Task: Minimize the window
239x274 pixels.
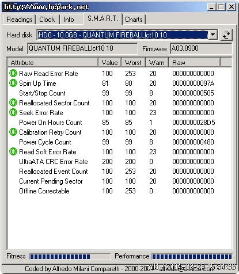Action: pos(211,7)
